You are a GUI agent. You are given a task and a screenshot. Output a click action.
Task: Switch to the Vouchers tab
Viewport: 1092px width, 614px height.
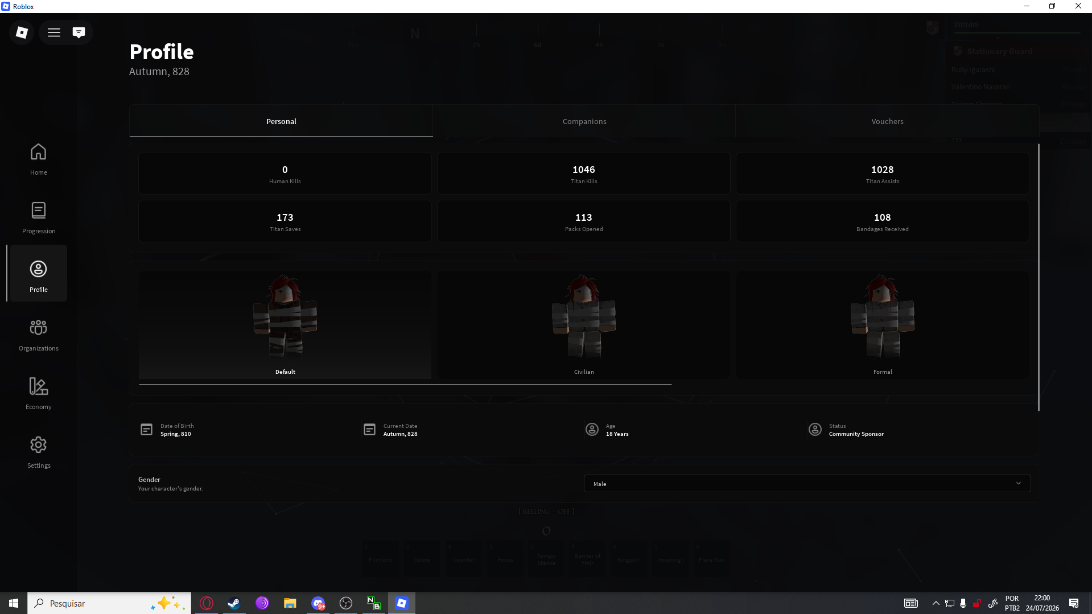click(887, 121)
